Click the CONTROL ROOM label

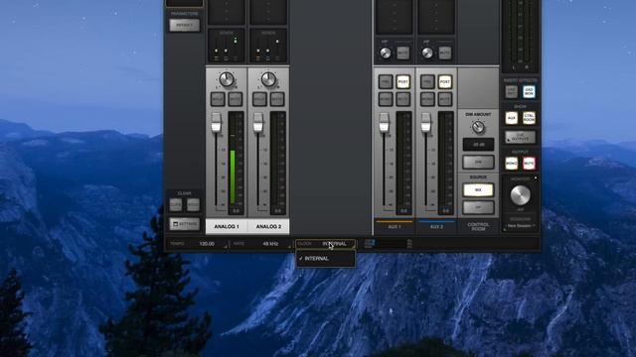[478, 227]
